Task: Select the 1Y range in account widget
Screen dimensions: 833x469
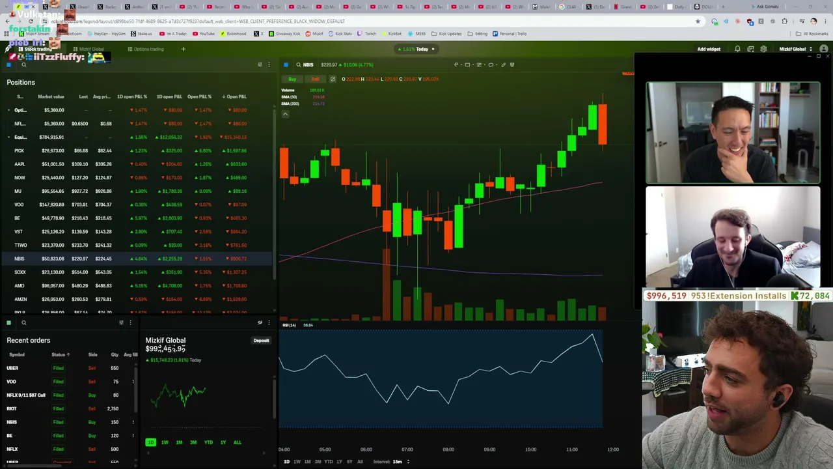Action: [x=223, y=442]
